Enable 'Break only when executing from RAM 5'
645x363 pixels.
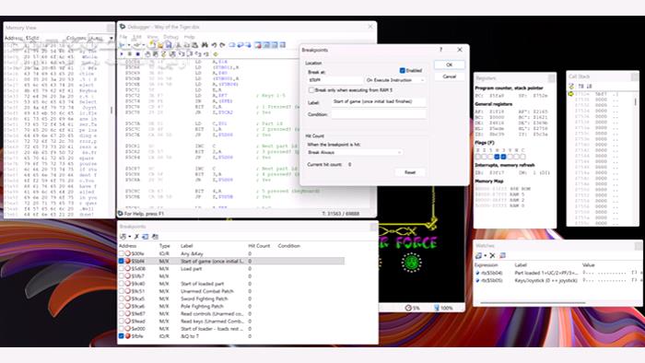coord(311,90)
